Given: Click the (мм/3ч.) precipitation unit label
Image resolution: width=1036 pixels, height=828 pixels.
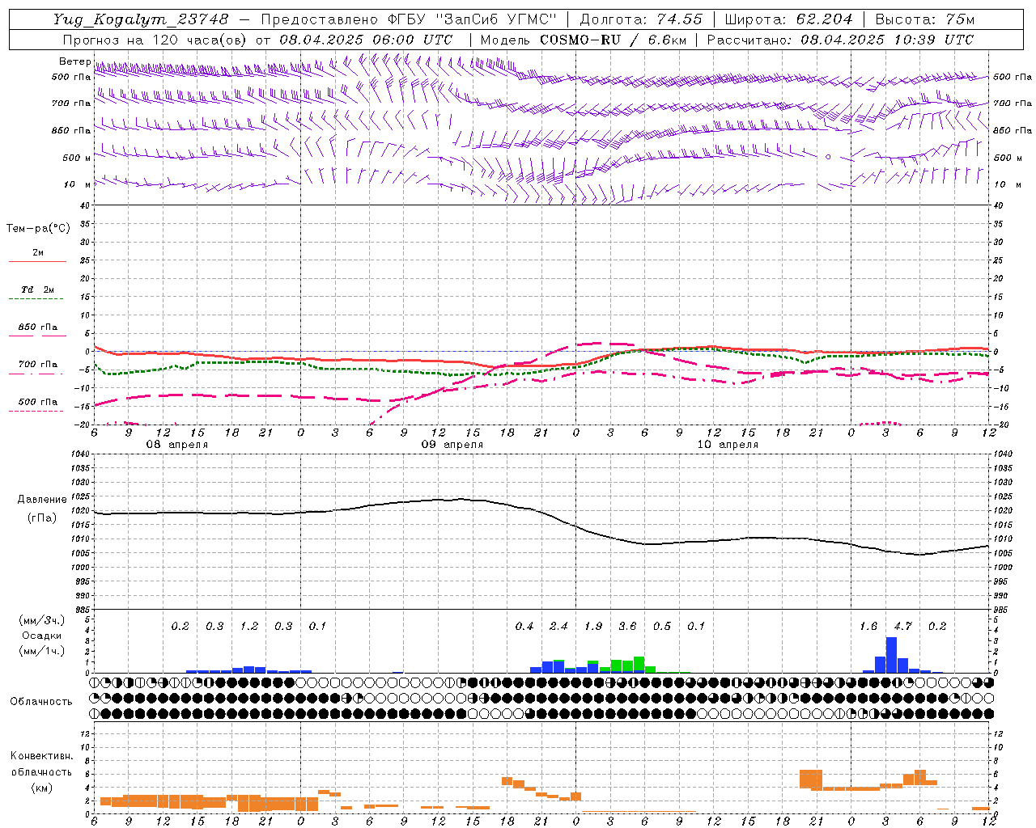Looking at the screenshot, I should [x=41, y=620].
